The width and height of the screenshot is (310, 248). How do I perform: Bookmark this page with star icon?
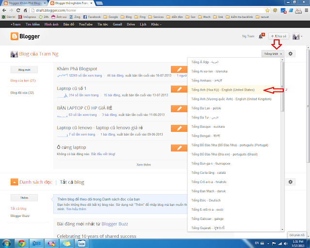(x=267, y=10)
